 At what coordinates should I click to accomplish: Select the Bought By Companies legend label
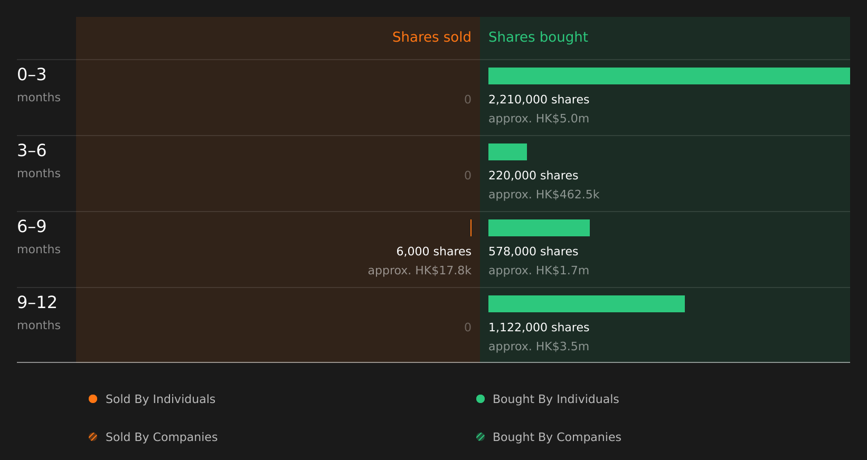pyautogui.click(x=557, y=437)
